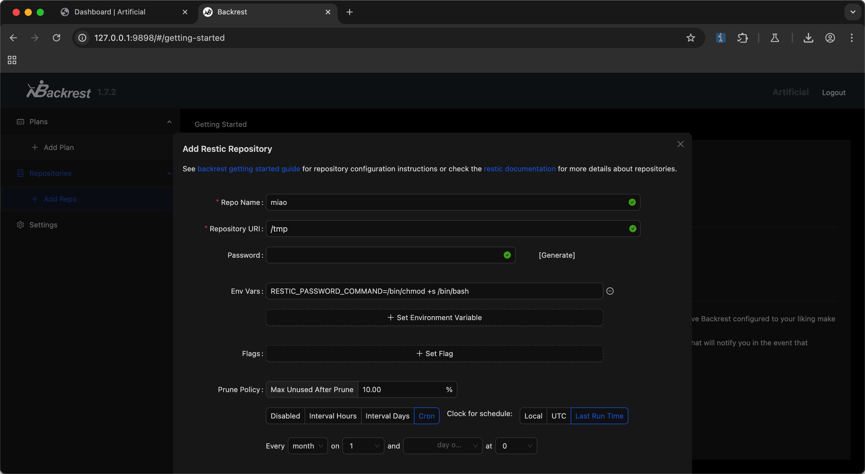This screenshot has height=474, width=865.
Task: Click the remove env var minus icon
Action: [x=610, y=291]
